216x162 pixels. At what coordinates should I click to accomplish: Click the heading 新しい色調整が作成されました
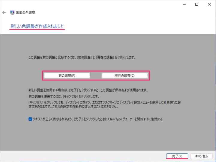tap(37, 26)
